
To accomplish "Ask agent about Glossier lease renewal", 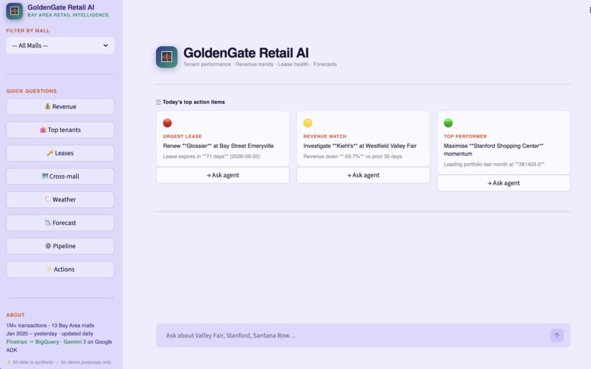I will click(223, 175).
